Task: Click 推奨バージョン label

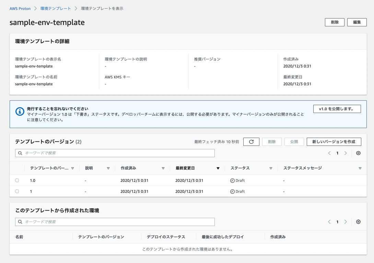Action: 207,59
